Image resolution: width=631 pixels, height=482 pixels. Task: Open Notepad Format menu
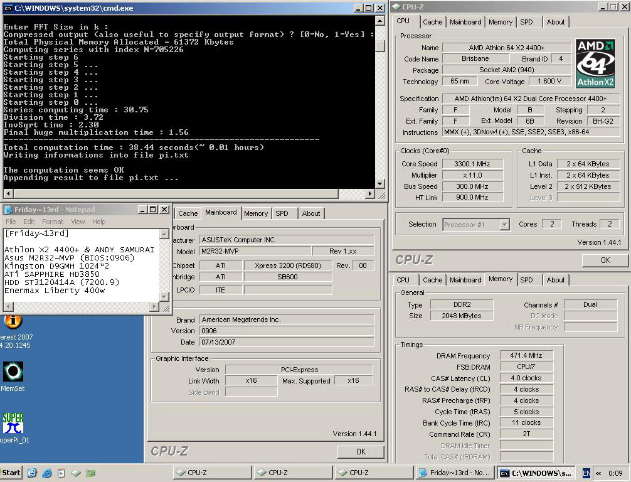[53, 222]
